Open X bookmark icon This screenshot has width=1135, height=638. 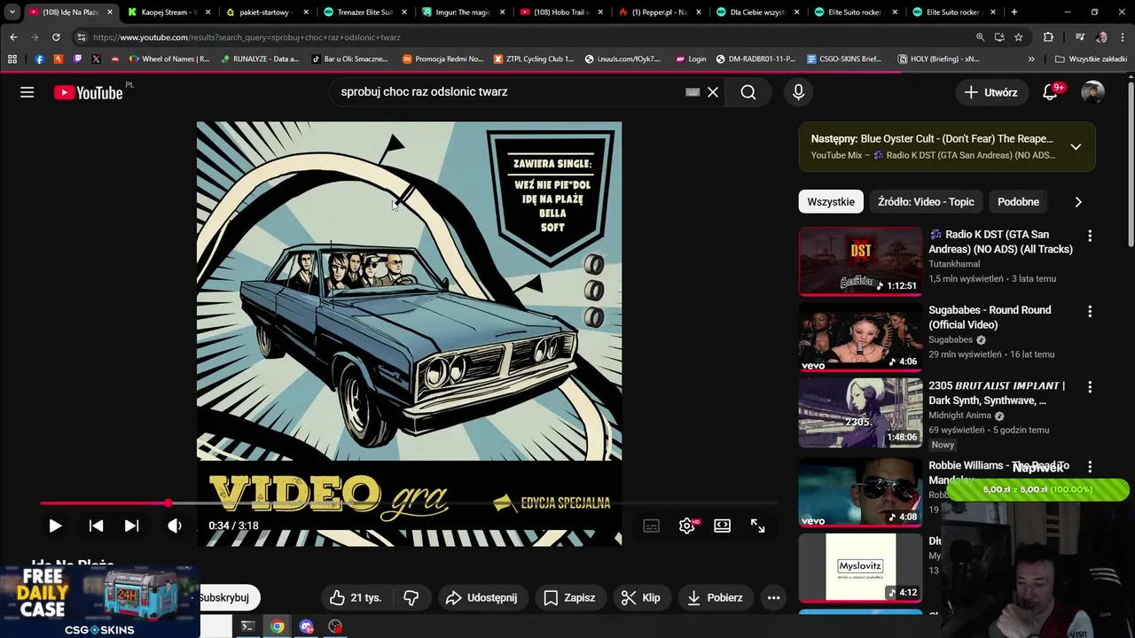96,59
